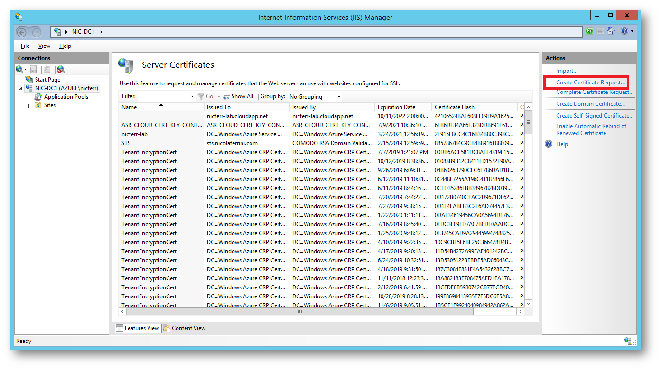Image resolution: width=661 pixels, height=370 pixels.
Task: Sort by the Expiration Date column header
Action: pyautogui.click(x=403, y=107)
